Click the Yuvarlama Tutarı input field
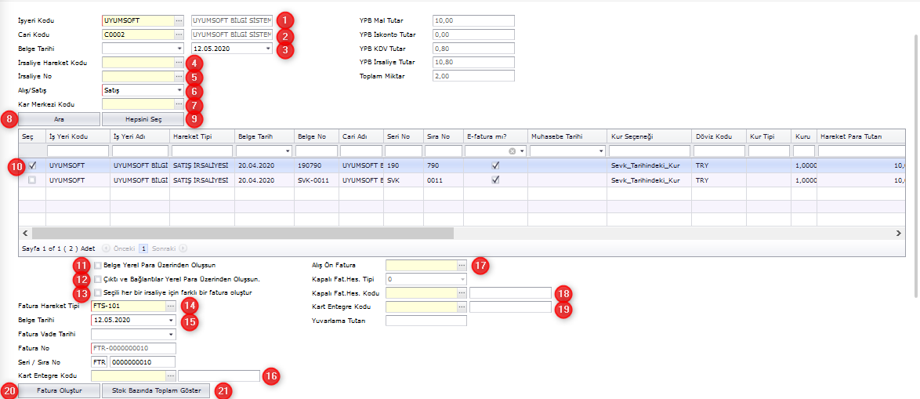Screen dimensions: 920x399 [426, 321]
